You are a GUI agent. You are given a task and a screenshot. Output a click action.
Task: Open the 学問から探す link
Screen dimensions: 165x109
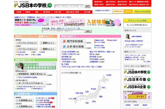(99, 46)
